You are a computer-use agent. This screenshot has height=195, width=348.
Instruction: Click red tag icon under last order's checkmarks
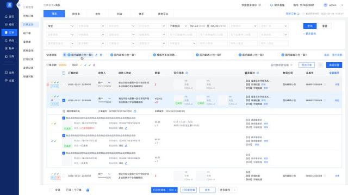click(x=58, y=178)
